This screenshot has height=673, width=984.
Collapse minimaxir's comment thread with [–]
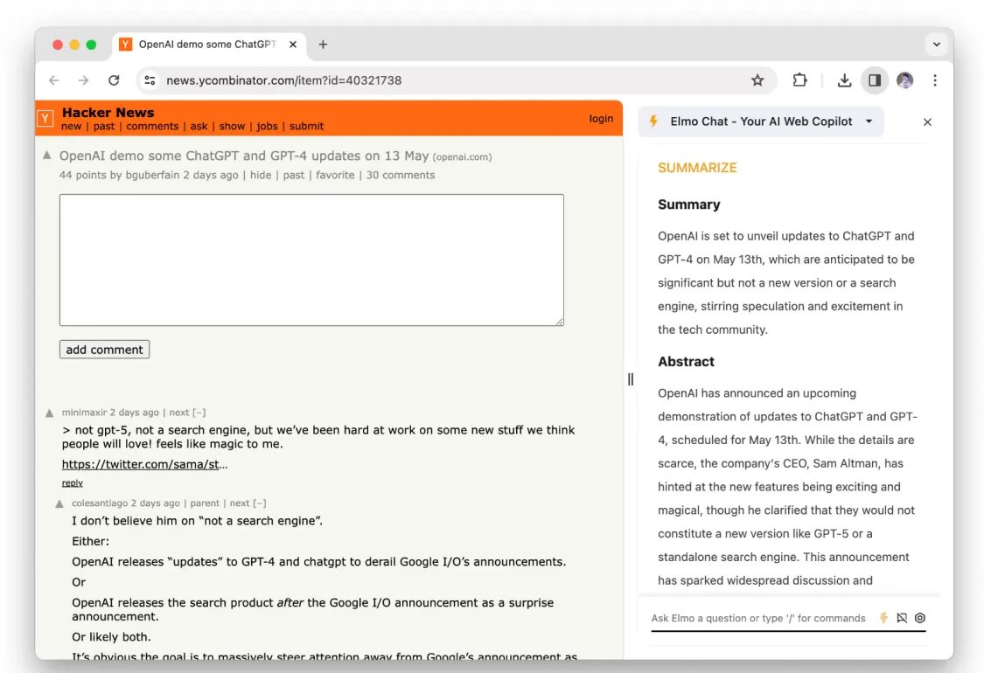199,412
